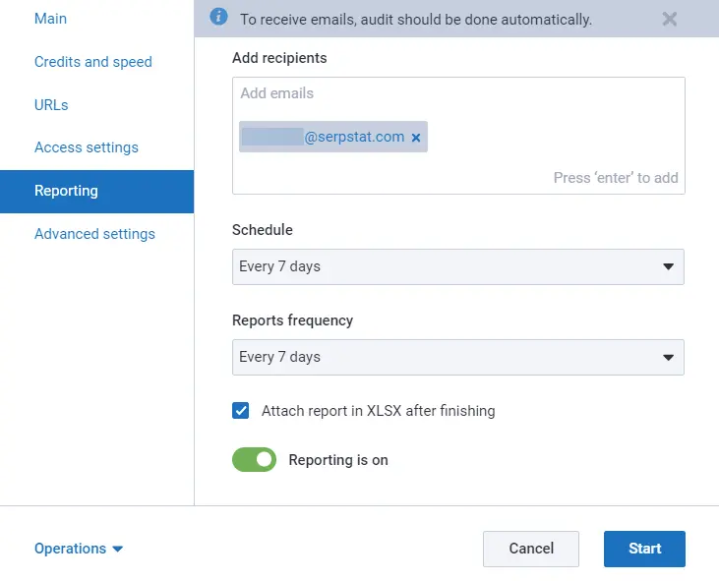
Task: Remove the serpstat.com email recipient
Action: pos(416,139)
